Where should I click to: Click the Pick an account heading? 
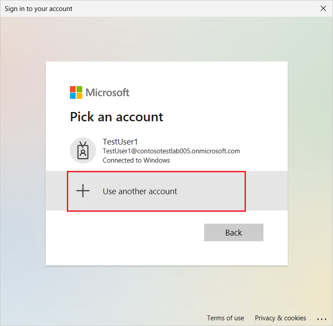tap(117, 117)
